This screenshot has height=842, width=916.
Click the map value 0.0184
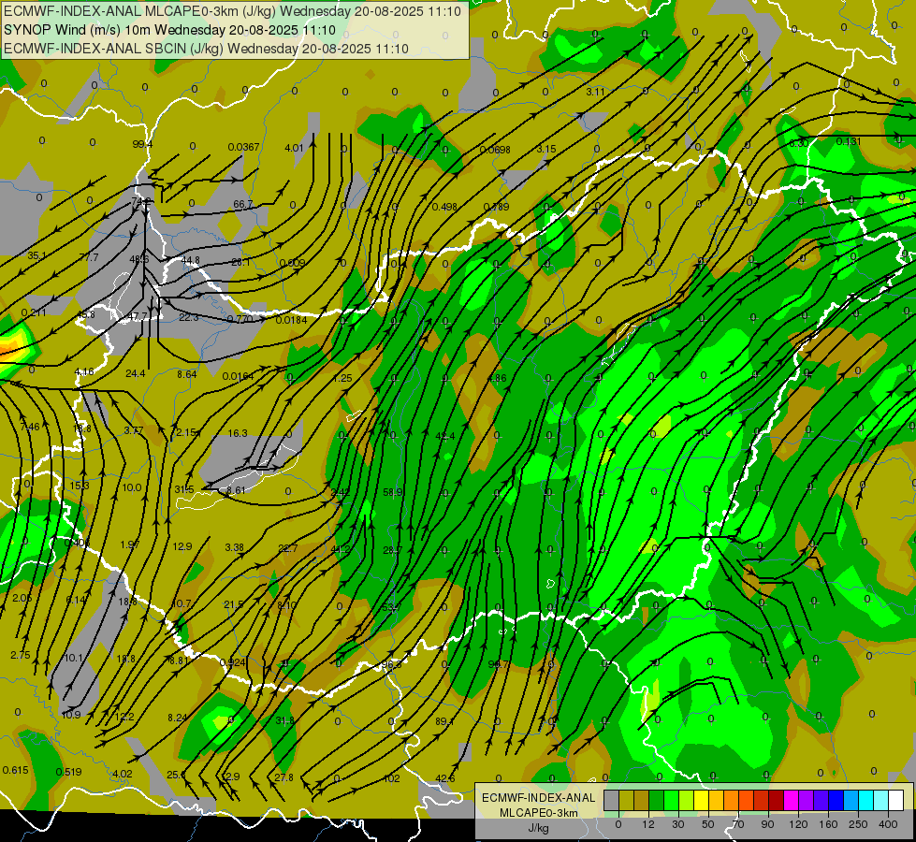pos(291,320)
